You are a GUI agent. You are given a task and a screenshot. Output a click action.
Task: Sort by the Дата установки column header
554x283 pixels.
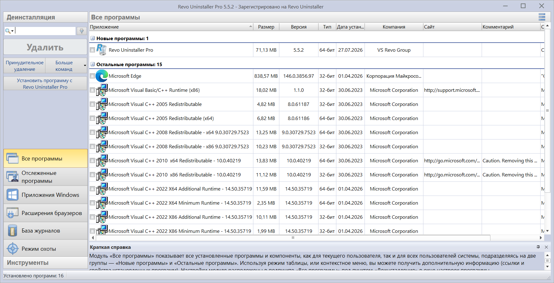coord(350,27)
